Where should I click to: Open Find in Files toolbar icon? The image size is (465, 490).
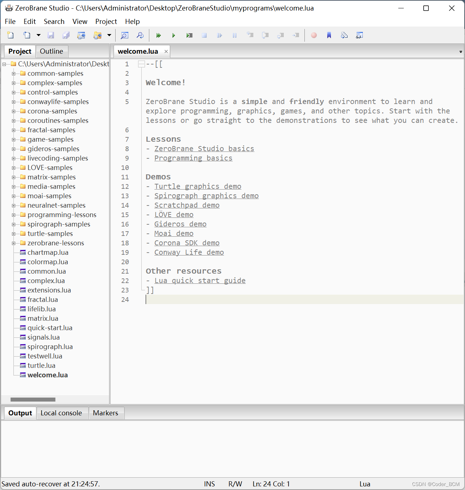pos(140,35)
